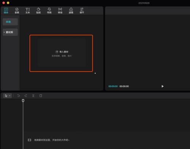Click the 导入素材 import button
This screenshot has height=149, width=190.
tap(62, 52)
